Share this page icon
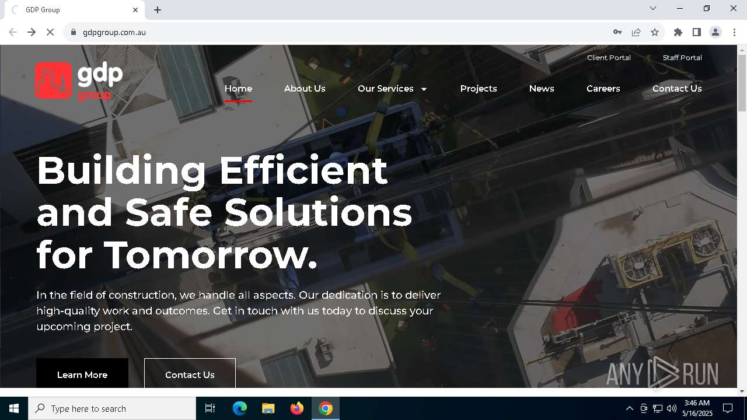The width and height of the screenshot is (747, 420). (x=636, y=32)
